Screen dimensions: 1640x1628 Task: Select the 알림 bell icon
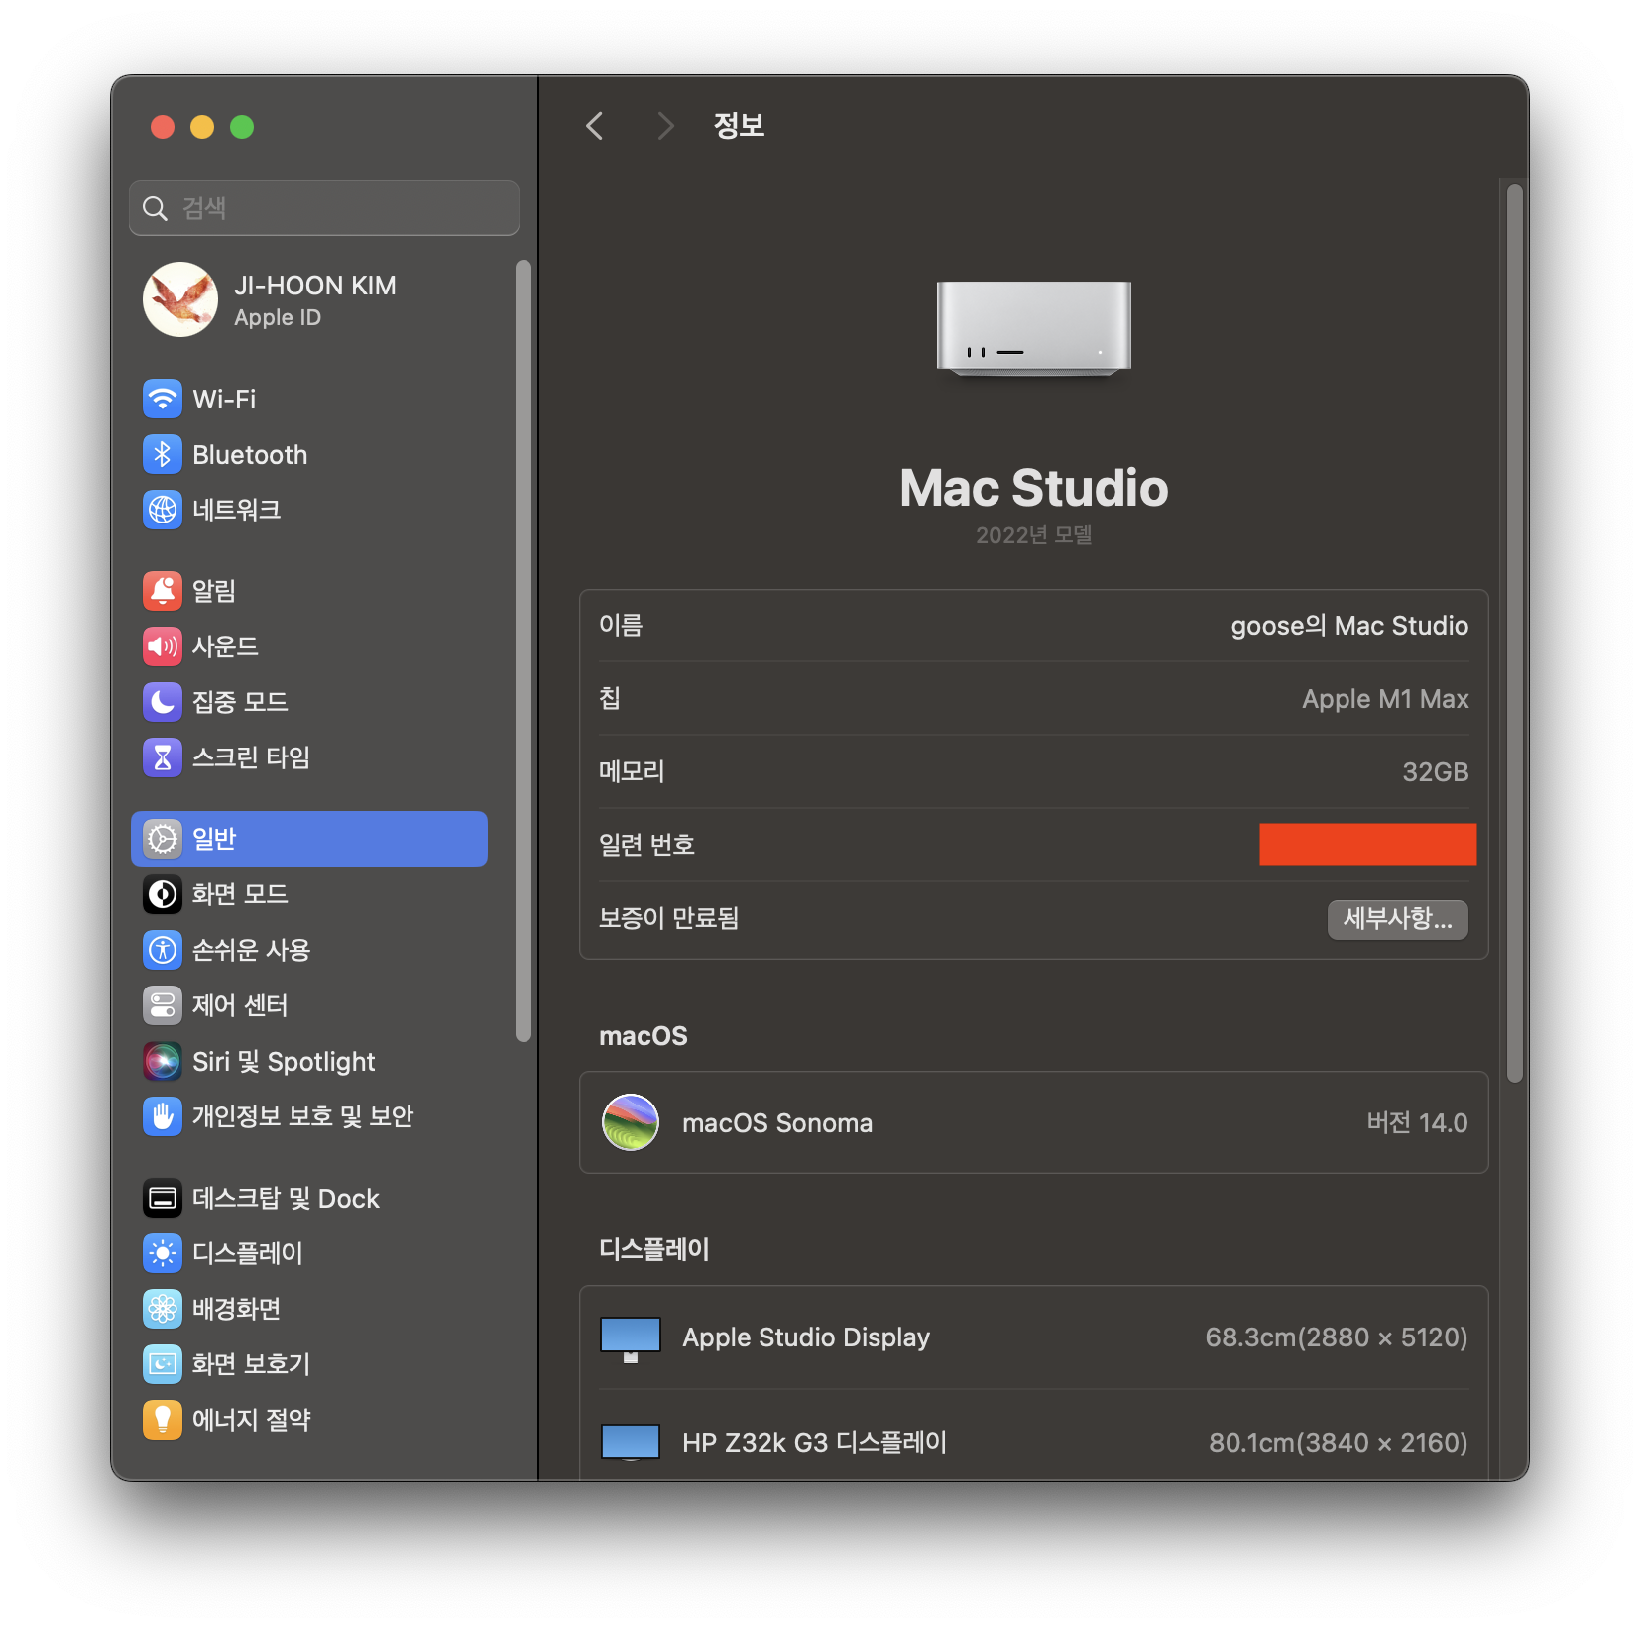163,591
